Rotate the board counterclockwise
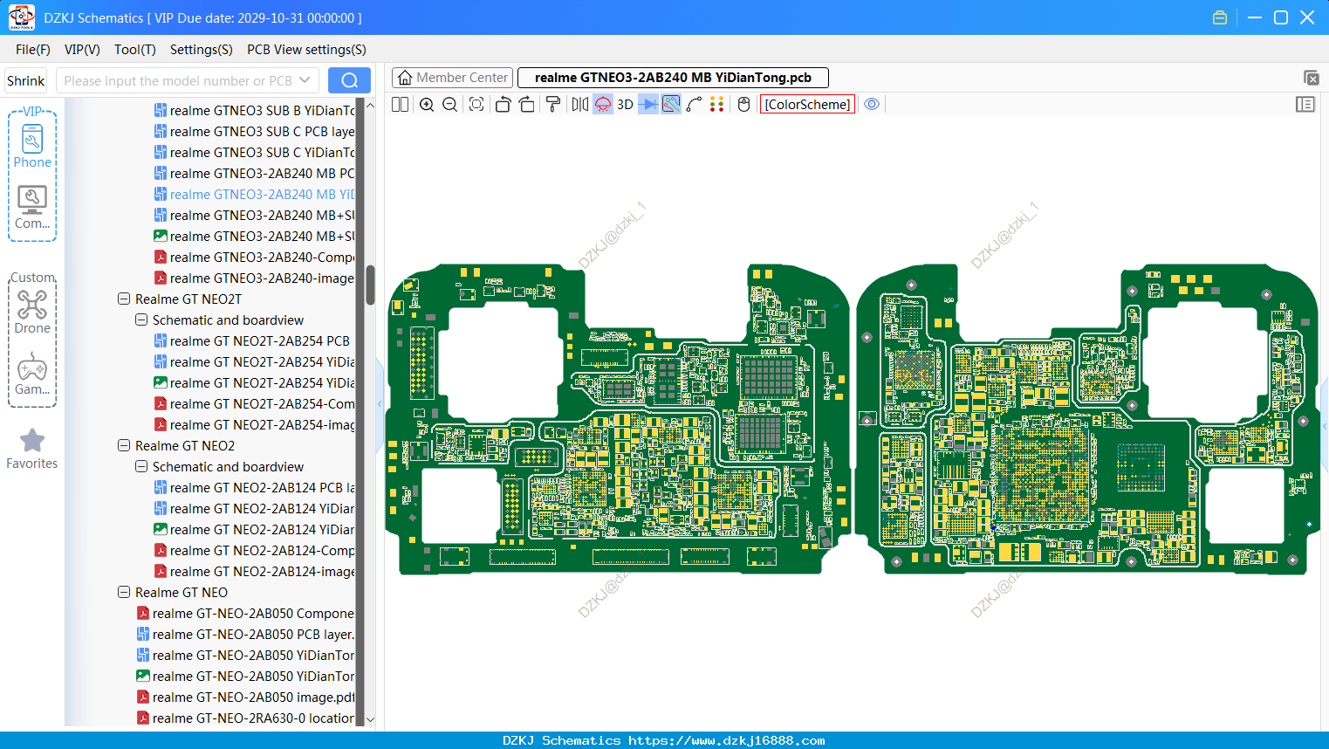 tap(504, 105)
